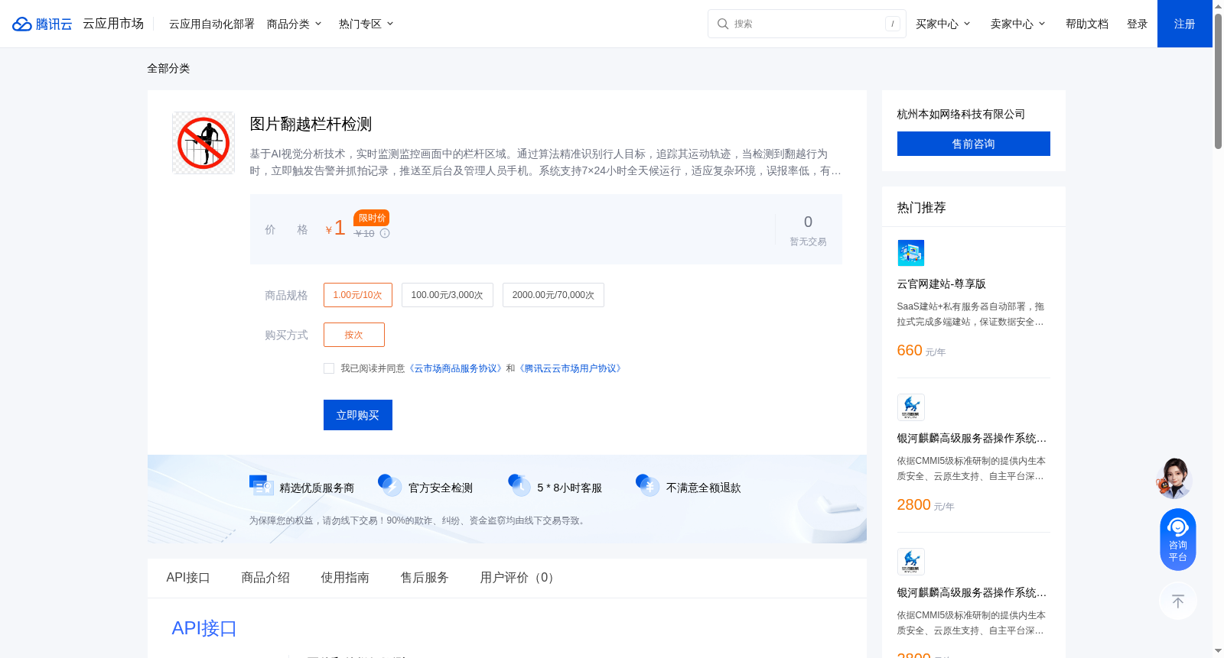The image size is (1224, 658).
Task: Click the info icon beside ¥10 price
Action: click(385, 233)
